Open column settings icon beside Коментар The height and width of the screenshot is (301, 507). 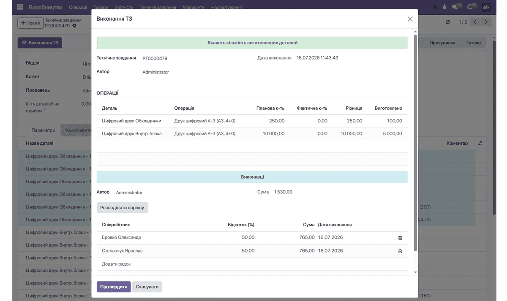click(x=480, y=143)
